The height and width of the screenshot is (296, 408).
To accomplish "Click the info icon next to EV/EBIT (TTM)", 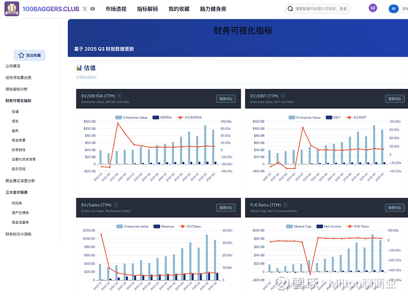I will [x=283, y=96].
